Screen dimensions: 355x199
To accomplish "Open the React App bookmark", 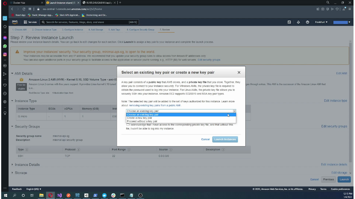I will pyautogui.click(x=19, y=15).
